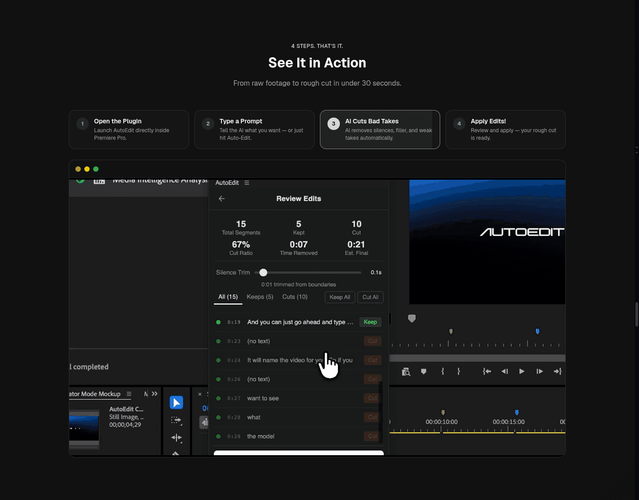Adjust the Silence Trim slider handle
The image size is (639, 500).
point(263,272)
